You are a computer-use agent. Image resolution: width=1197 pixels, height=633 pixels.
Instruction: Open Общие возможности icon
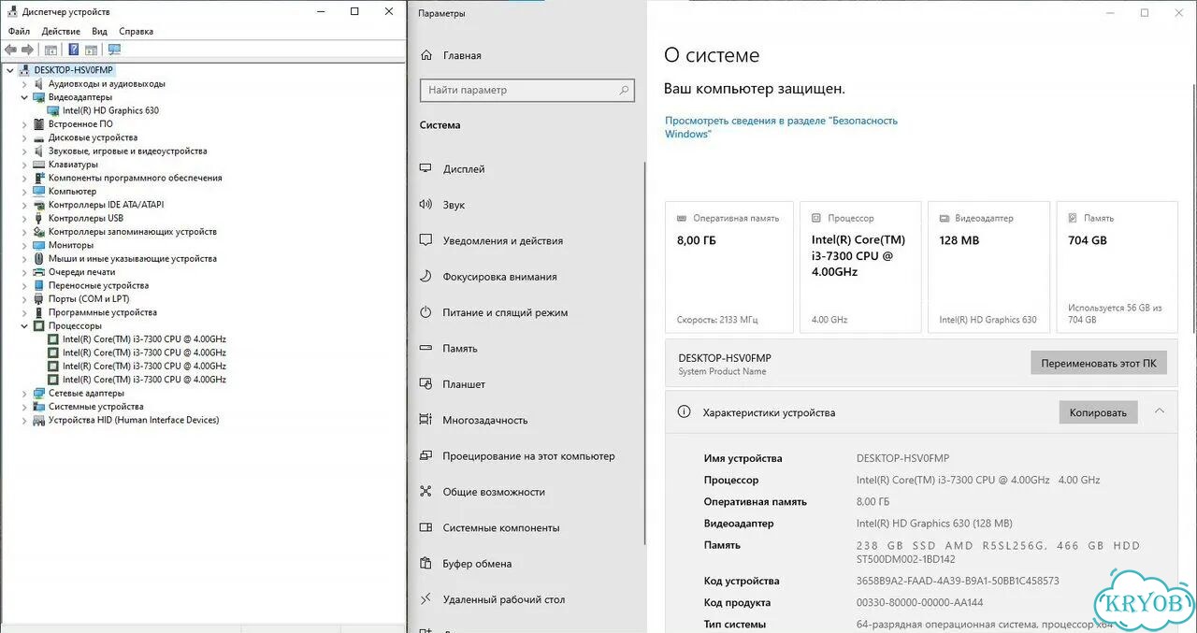(426, 492)
